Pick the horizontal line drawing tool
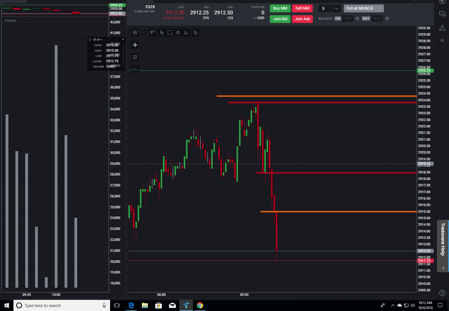Image resolution: width=449 pixels, height=311 pixels. point(135,69)
